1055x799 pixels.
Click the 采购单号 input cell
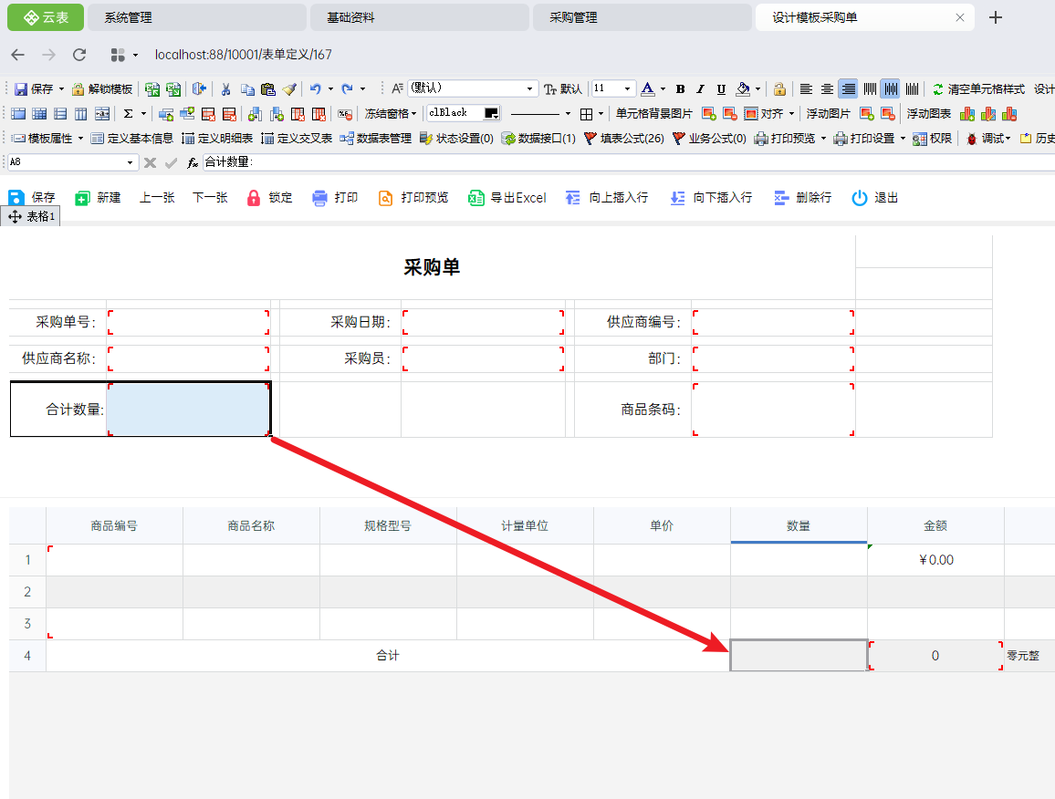tap(188, 322)
